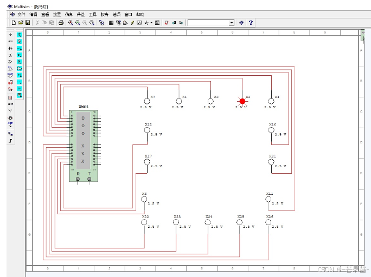Run simulation with the lightning bolt icon

132,23
